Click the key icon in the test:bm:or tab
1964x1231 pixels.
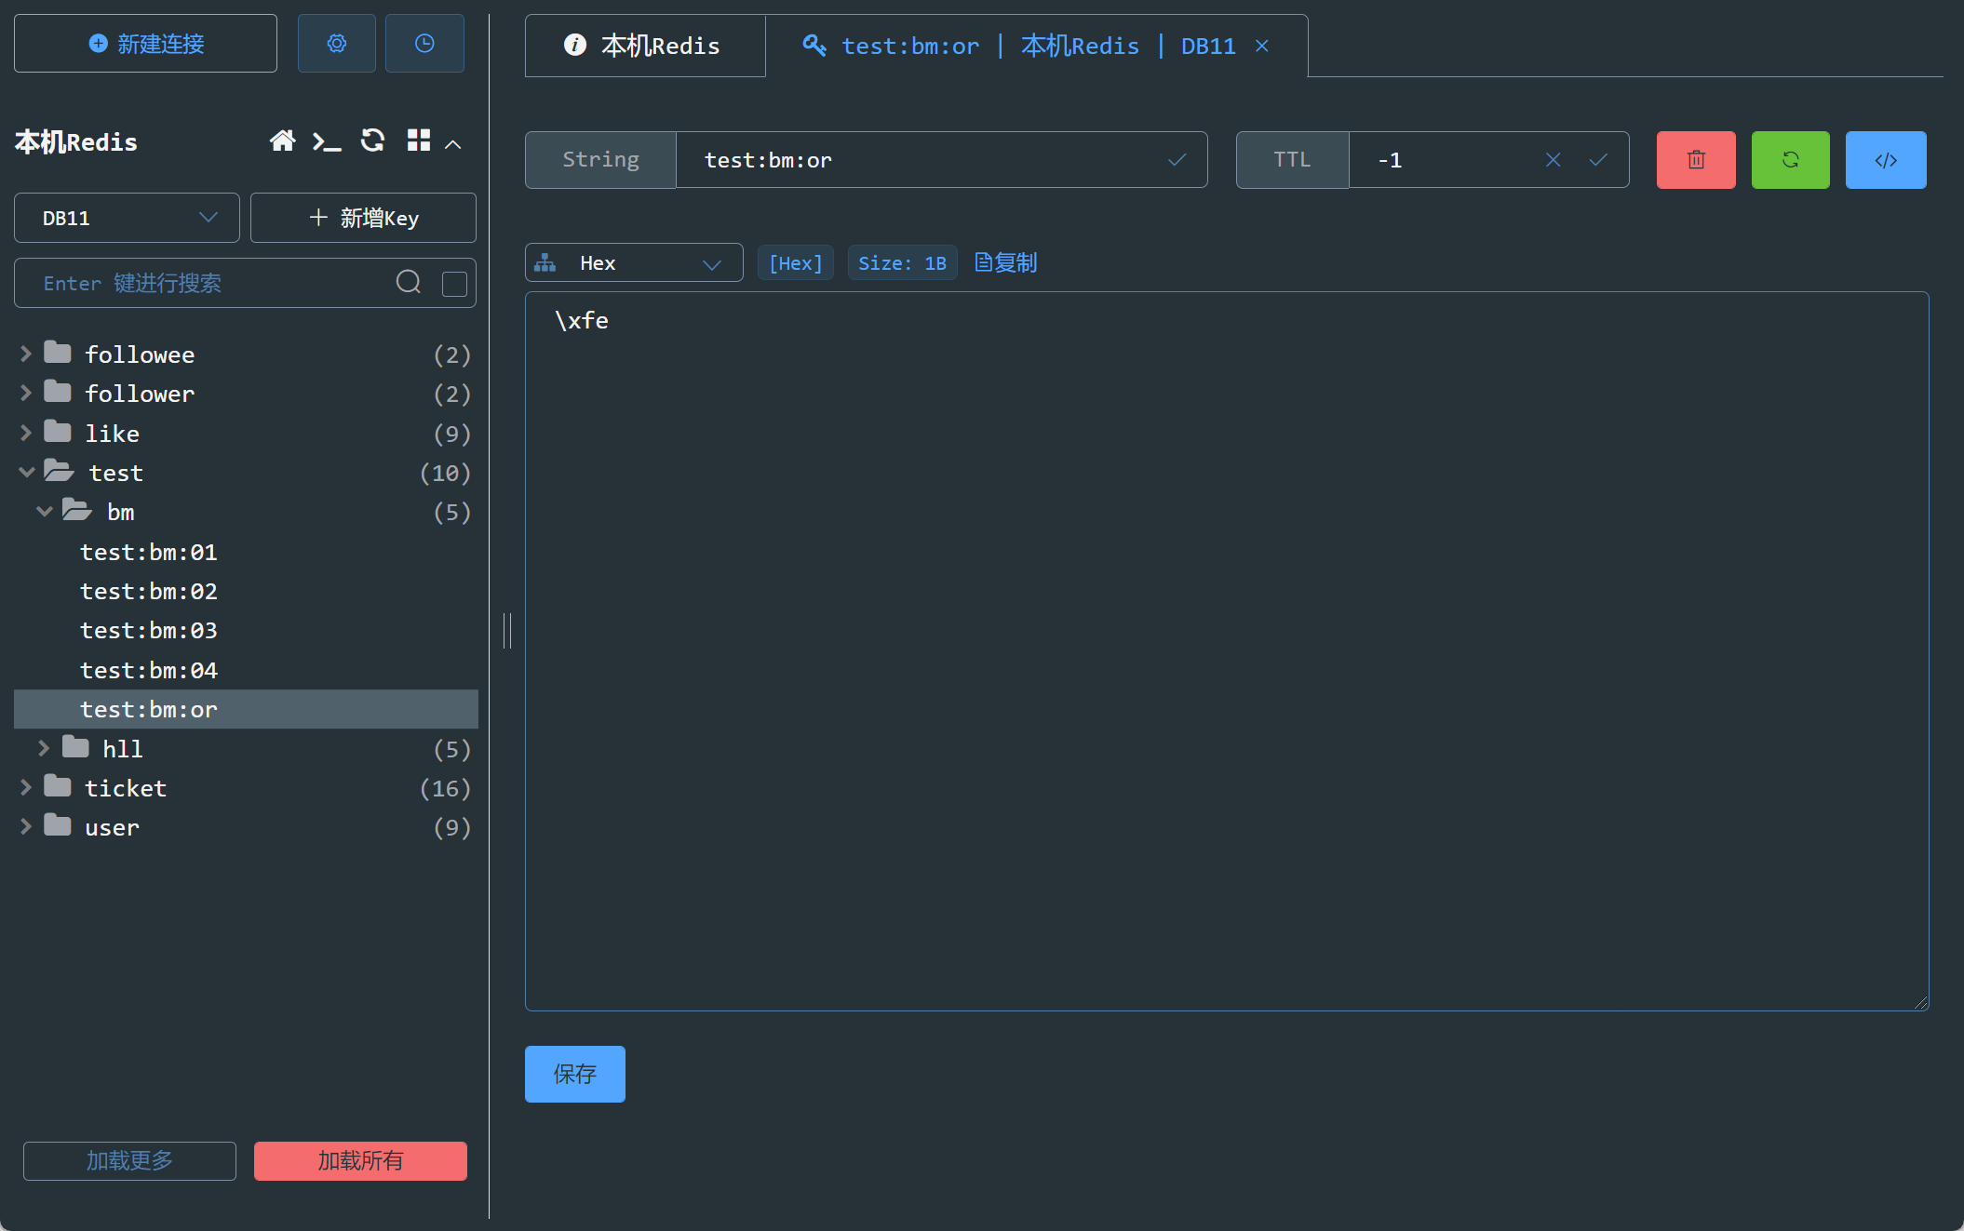814,45
